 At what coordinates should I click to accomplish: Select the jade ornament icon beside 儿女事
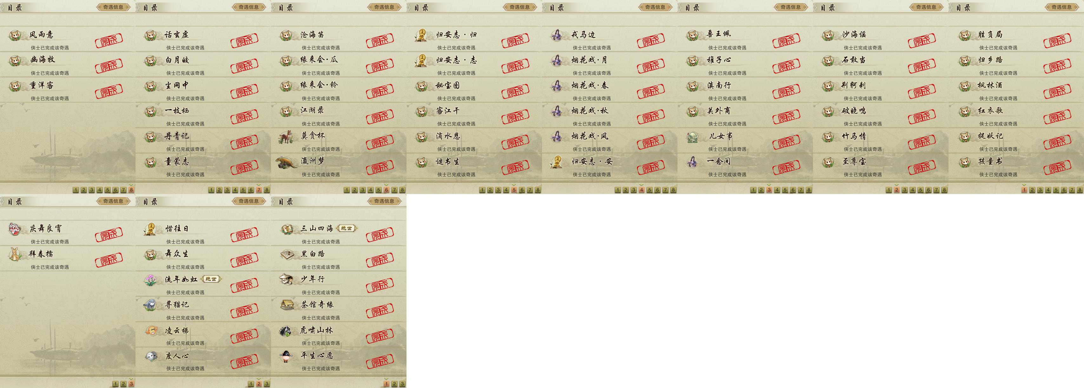[692, 137]
